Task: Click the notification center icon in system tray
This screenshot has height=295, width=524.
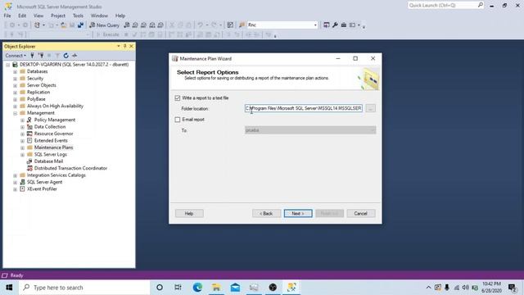Action: tap(512, 288)
